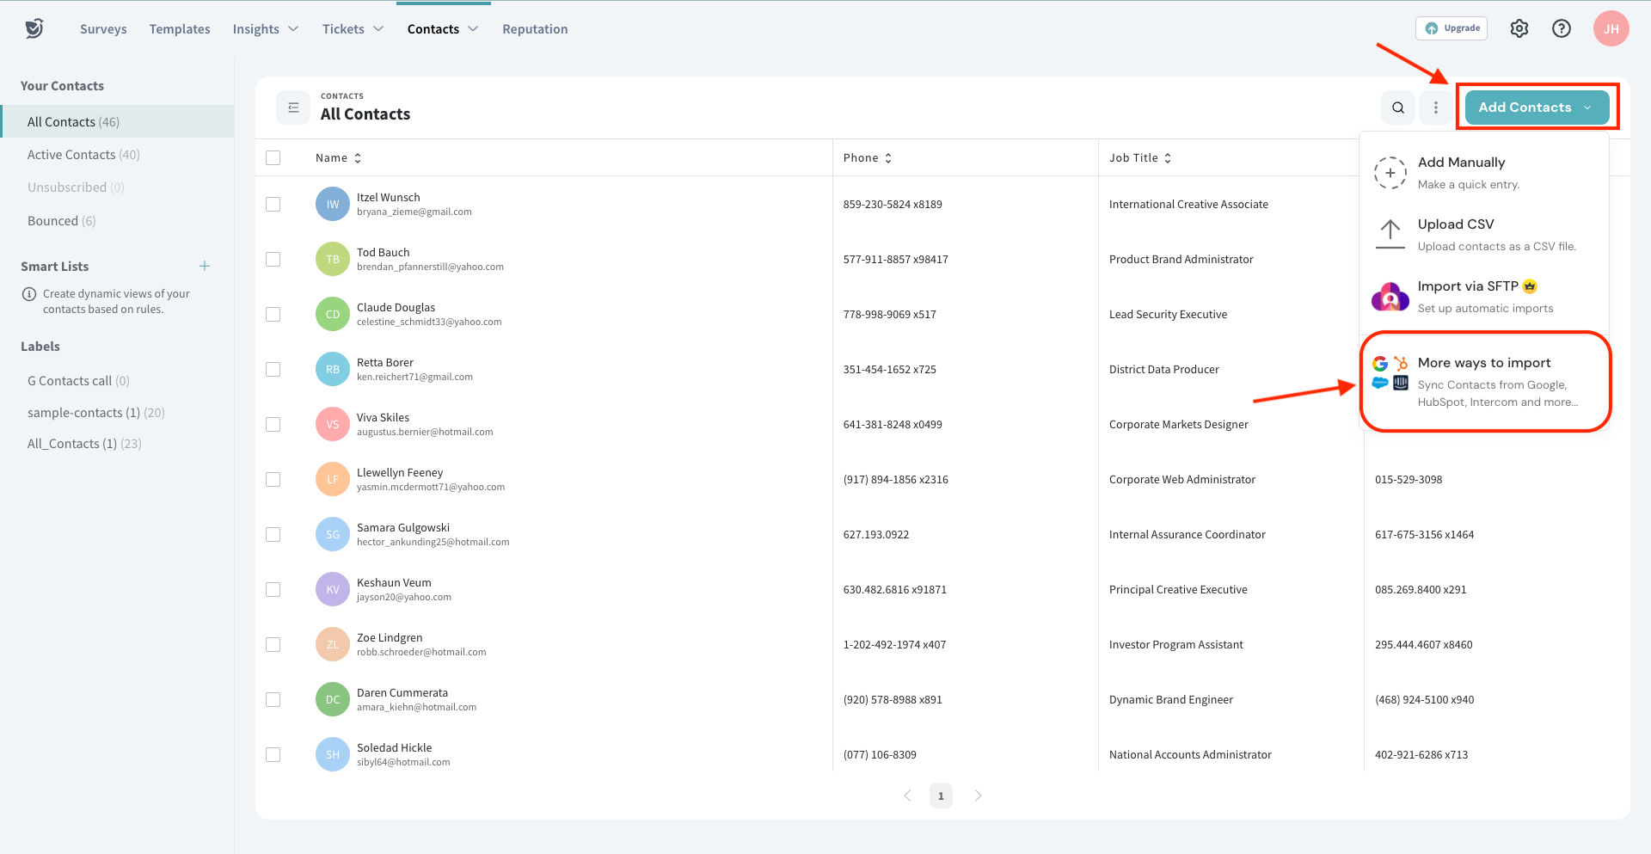The image size is (1651, 854).
Task: Select the checkbox for Itzel Wunsch
Action: 273,205
